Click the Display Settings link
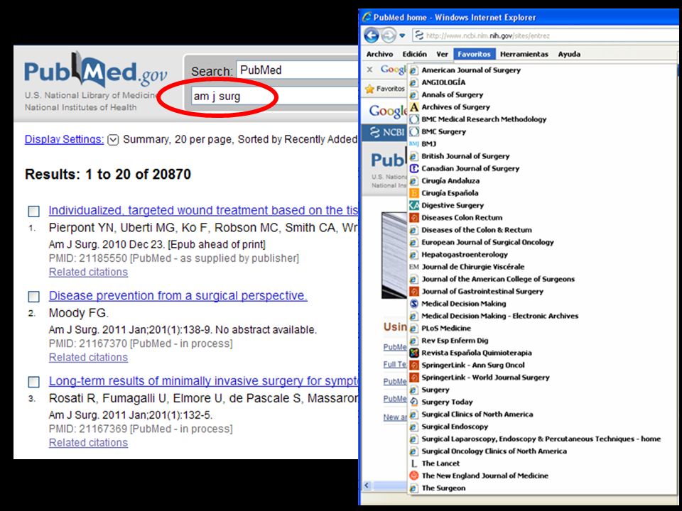682x511 pixels. click(65, 140)
